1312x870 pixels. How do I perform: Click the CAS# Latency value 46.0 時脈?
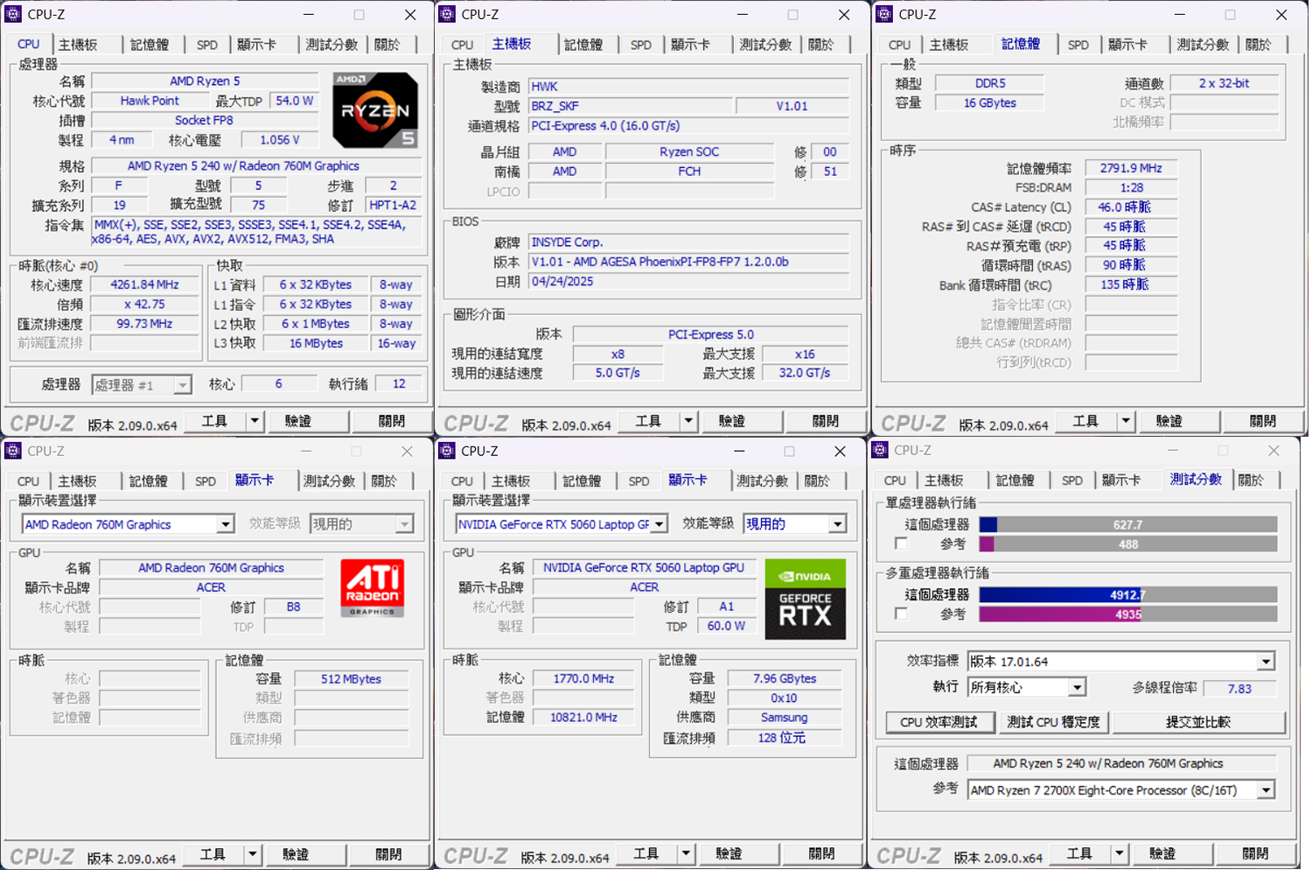(1131, 207)
